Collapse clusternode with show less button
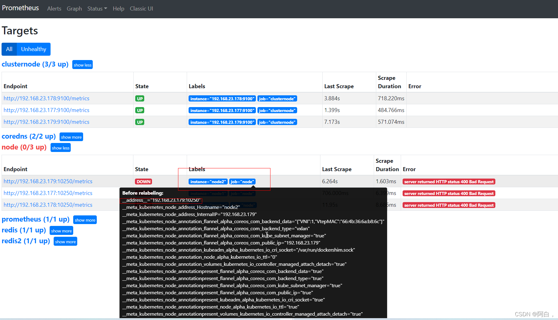Image resolution: width=558 pixels, height=320 pixels. click(x=83, y=65)
